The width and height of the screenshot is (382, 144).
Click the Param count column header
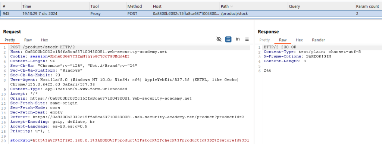[368, 6]
